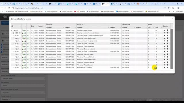Play recording for Смирнов Максим row
Image resolution: width=184 pixels, height=103 pixels.
tap(164, 49)
